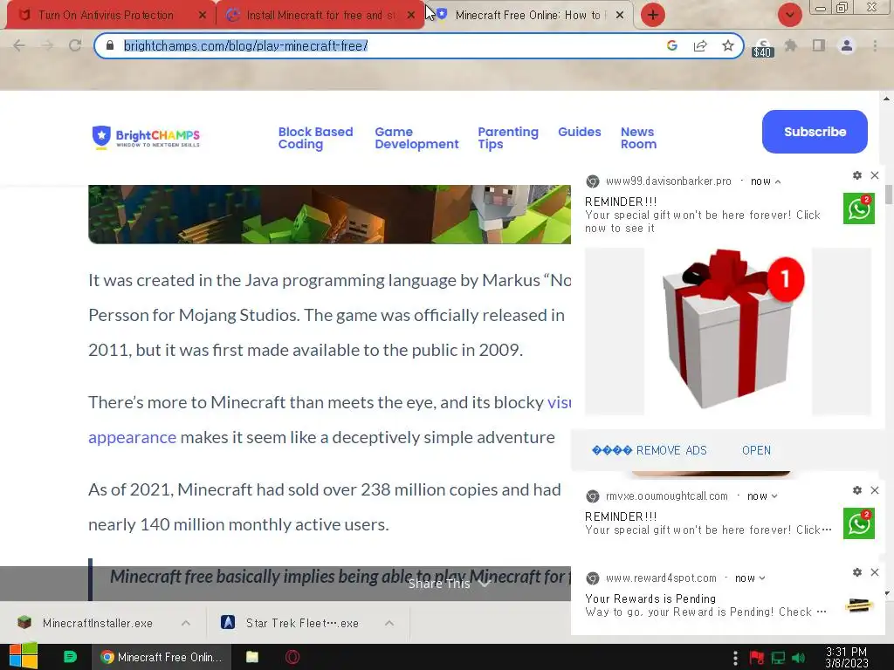
Task: Click the gift box notification image
Action: (x=728, y=332)
